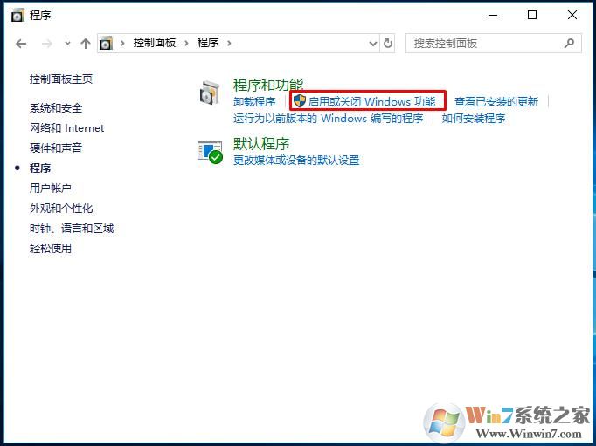This screenshot has height=446, width=596.
Task: Open 外观和个性化 category
Action: 61,209
